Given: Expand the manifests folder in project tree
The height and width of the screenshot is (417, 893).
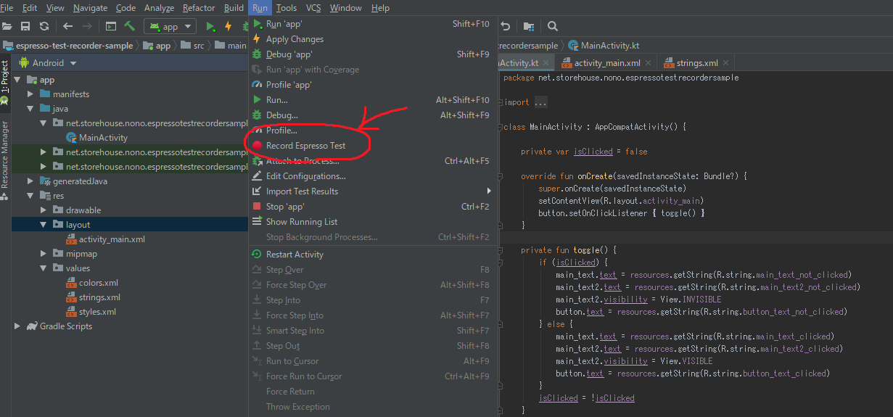Looking at the screenshot, I should 30,94.
